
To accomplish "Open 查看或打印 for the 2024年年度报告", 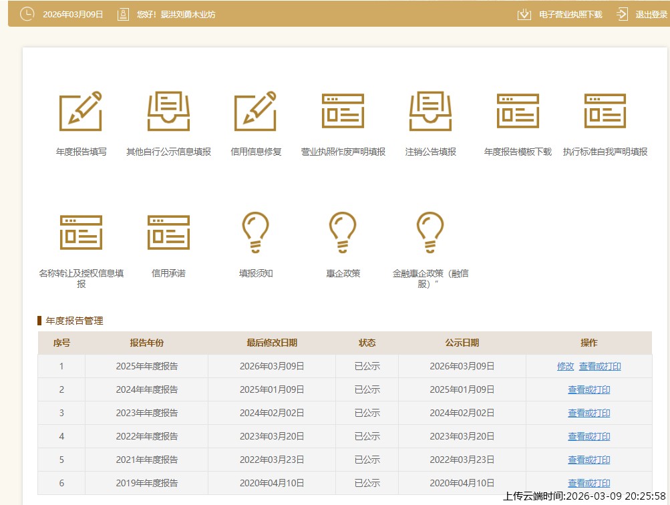I will [x=589, y=389].
